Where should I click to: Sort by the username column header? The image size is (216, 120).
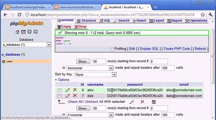coord(95,84)
